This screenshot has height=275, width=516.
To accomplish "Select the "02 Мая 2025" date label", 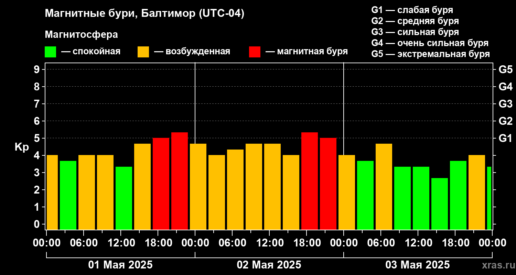I will pyautogui.click(x=269, y=265).
